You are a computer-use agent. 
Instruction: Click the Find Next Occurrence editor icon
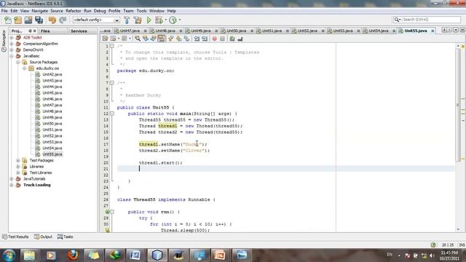click(x=154, y=39)
